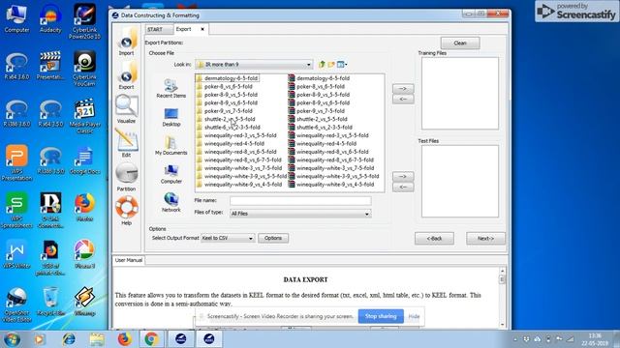Open Audacity desktop shortcut
This screenshot has height=348, width=620.
[50, 18]
